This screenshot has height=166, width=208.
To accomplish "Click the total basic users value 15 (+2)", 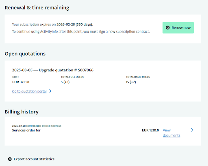I will (131, 82).
